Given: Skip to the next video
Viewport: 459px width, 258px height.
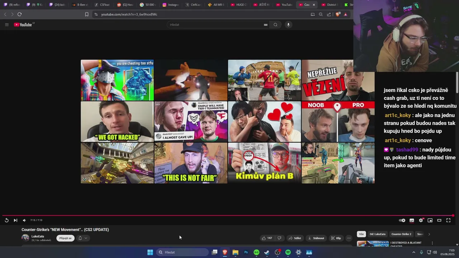Looking at the screenshot, I should pos(15,220).
